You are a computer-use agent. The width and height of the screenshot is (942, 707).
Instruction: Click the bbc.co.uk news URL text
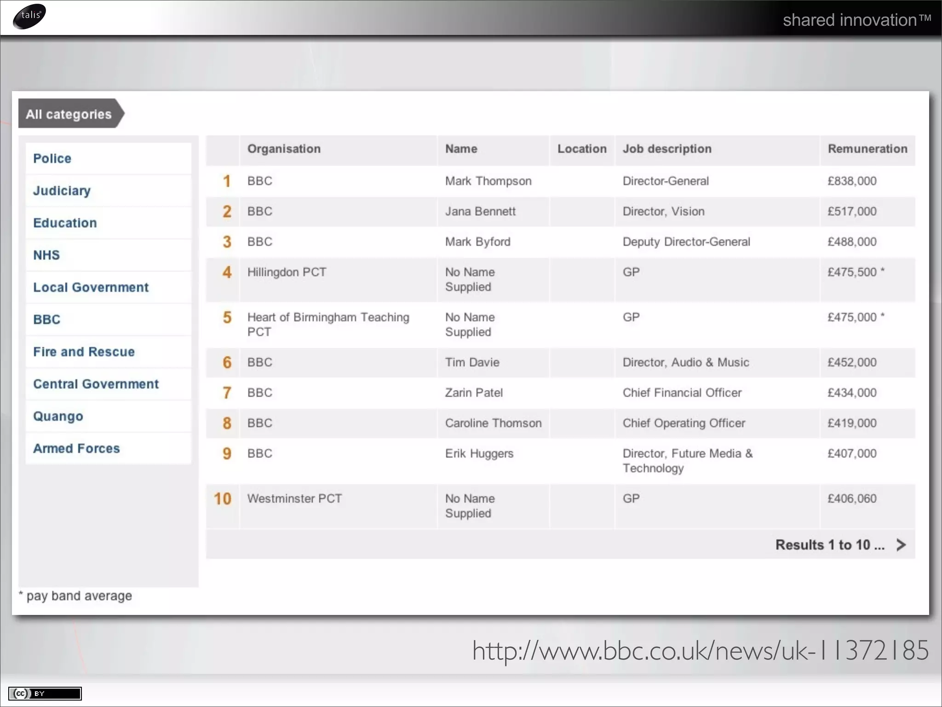pyautogui.click(x=700, y=650)
